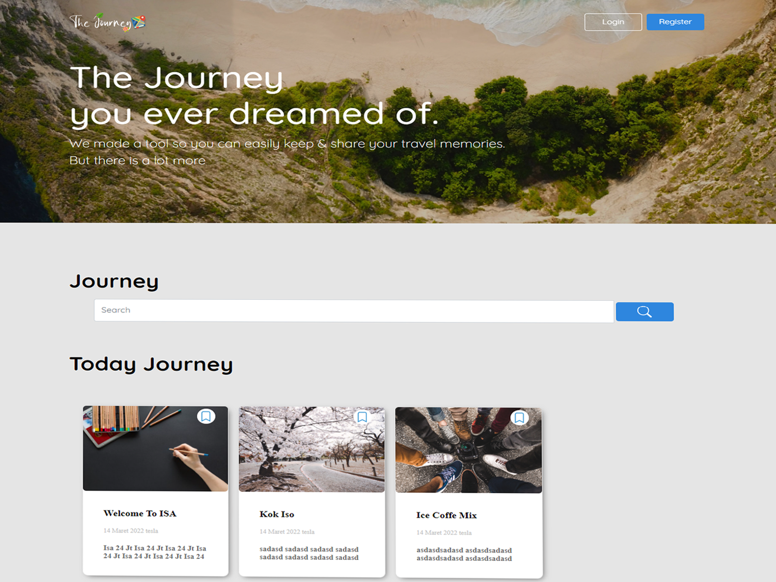Click the Isa 24 Jt description text
This screenshot has height=582, width=776.
tap(155, 552)
